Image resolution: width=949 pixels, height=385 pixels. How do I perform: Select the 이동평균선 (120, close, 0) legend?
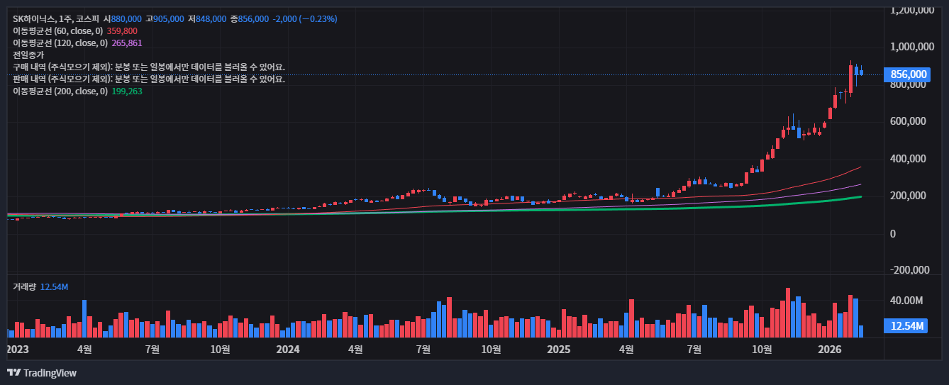coord(60,43)
